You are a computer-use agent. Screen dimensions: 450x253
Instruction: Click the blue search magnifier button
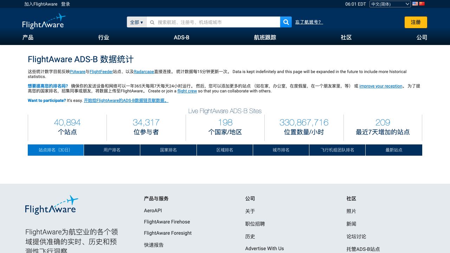(286, 22)
